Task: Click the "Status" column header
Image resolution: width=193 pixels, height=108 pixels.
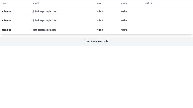Action: click(x=124, y=3)
